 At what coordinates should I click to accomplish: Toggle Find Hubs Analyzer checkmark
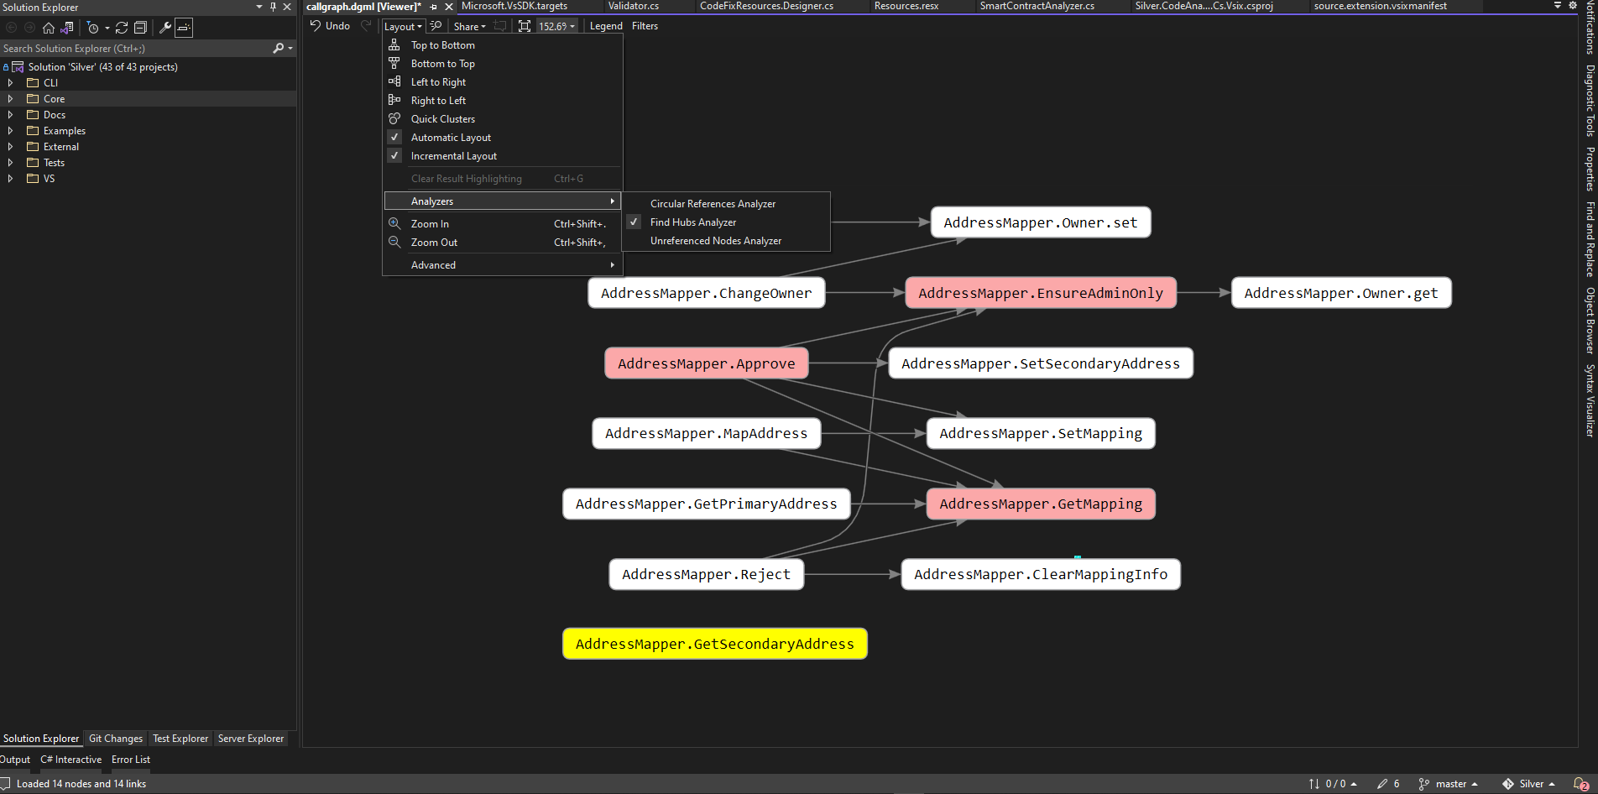pos(634,222)
